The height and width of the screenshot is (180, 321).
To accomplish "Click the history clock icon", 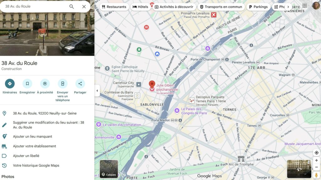I will (4, 166).
